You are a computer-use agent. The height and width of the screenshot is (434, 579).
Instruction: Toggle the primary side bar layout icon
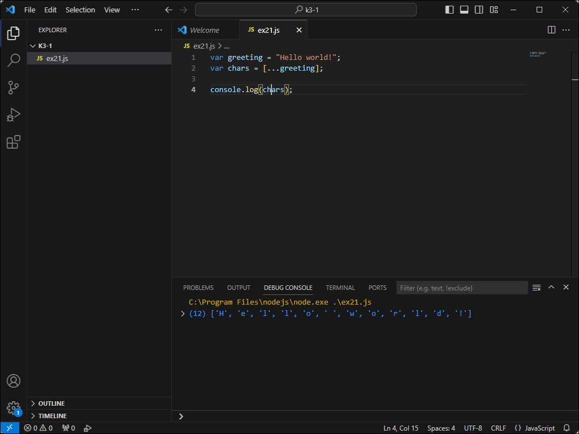[x=450, y=10]
